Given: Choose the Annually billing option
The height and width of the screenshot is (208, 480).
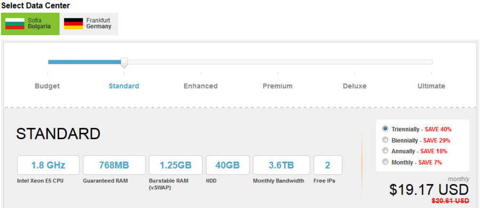Looking at the screenshot, I should click(385, 151).
